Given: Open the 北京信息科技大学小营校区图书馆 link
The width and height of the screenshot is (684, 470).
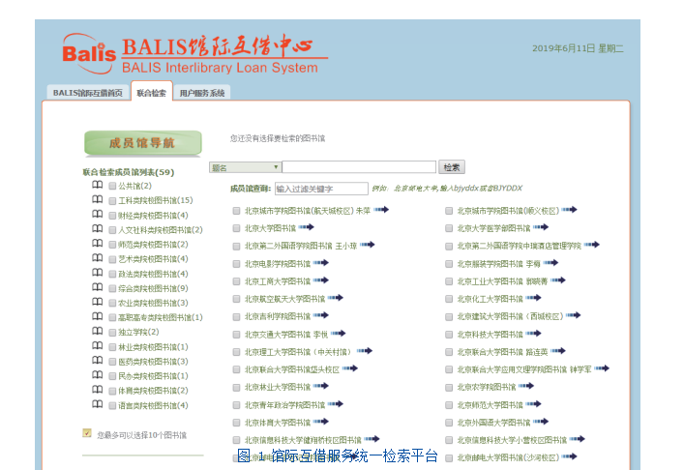Looking at the screenshot, I should (x=512, y=440).
